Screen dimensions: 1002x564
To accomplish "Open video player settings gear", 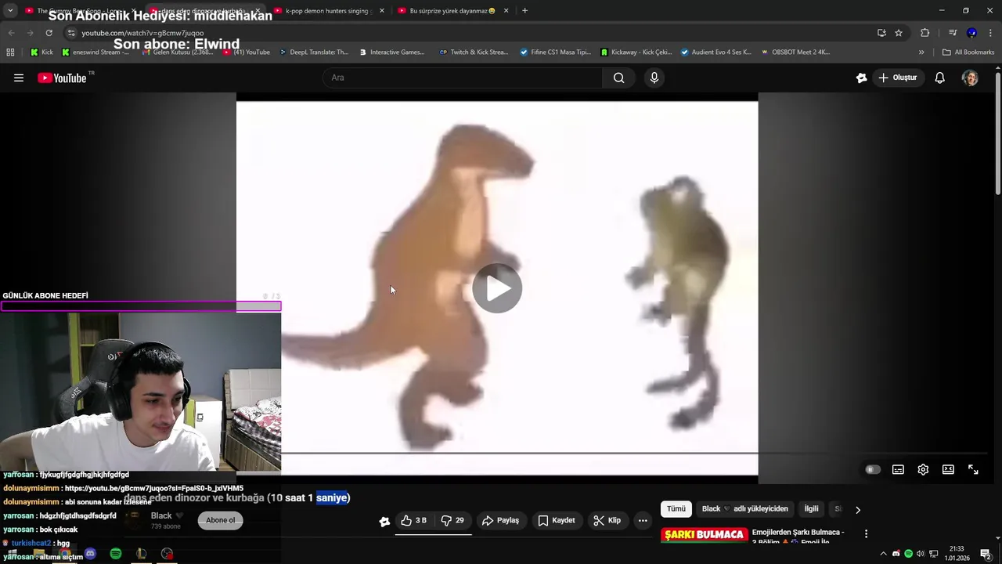I will coord(923,469).
